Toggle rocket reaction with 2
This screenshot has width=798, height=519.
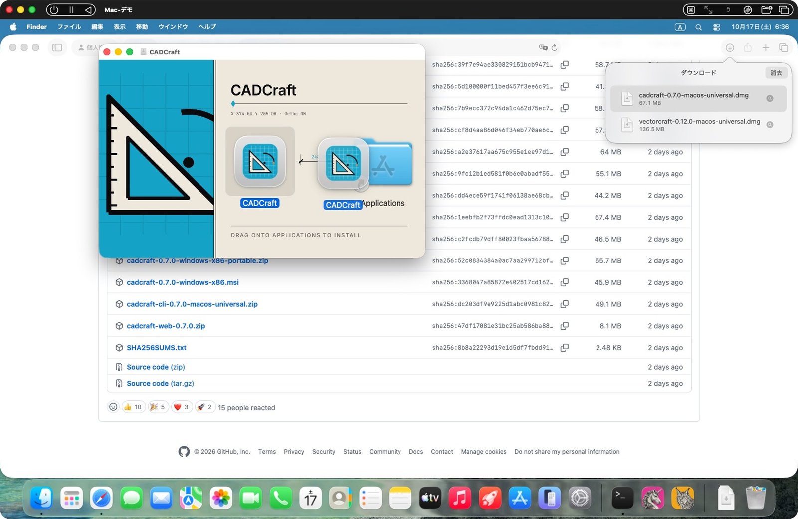tap(205, 407)
